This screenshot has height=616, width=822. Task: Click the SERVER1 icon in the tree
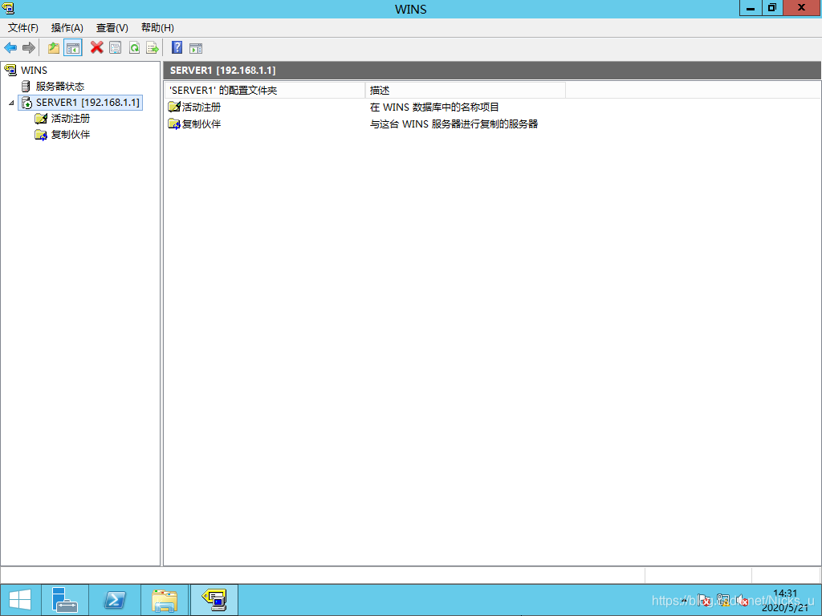pyautogui.click(x=26, y=103)
